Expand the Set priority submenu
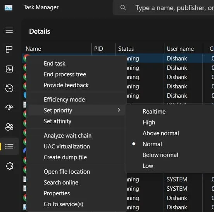The height and width of the screenshot is (212, 214). tap(77, 110)
